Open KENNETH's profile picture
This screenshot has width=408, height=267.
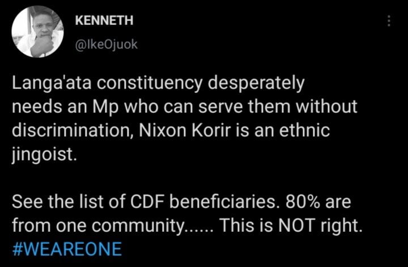pyautogui.click(x=37, y=32)
